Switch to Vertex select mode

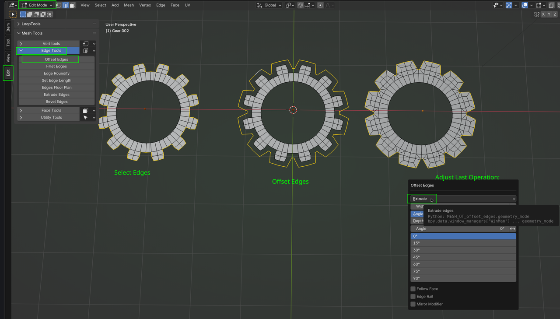[59, 5]
